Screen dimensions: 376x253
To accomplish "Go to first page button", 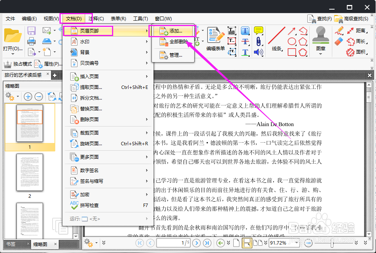I will point(140,243).
